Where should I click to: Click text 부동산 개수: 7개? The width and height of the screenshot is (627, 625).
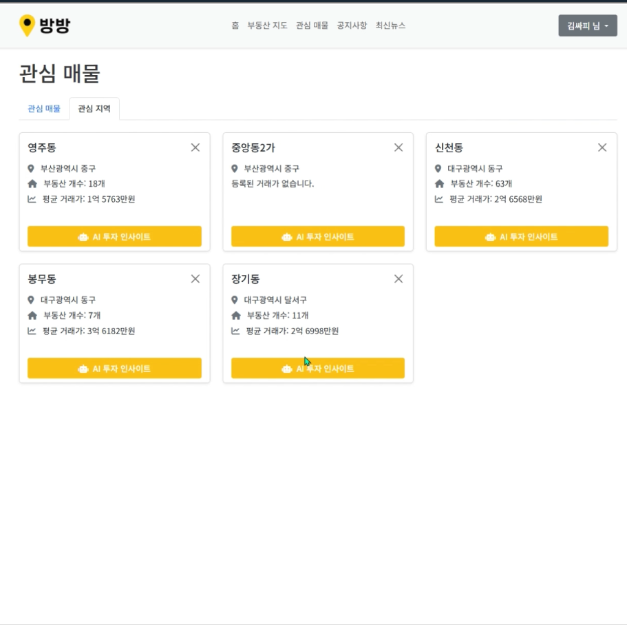point(72,316)
